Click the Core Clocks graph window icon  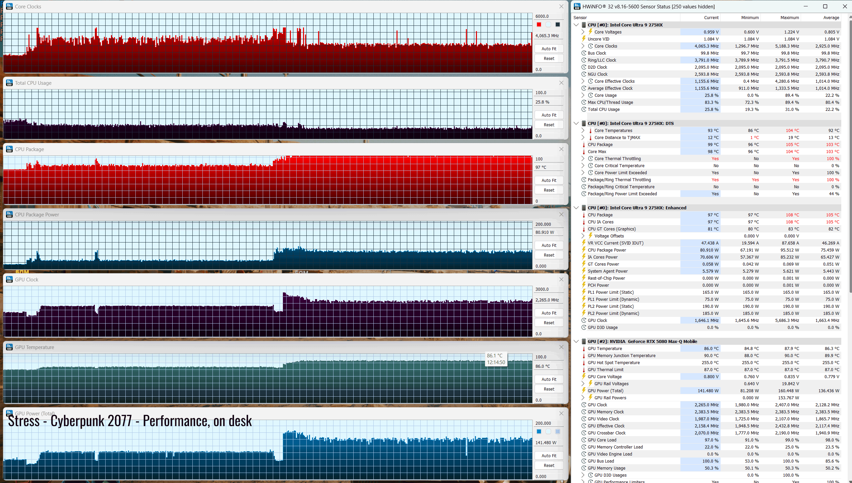tap(9, 6)
